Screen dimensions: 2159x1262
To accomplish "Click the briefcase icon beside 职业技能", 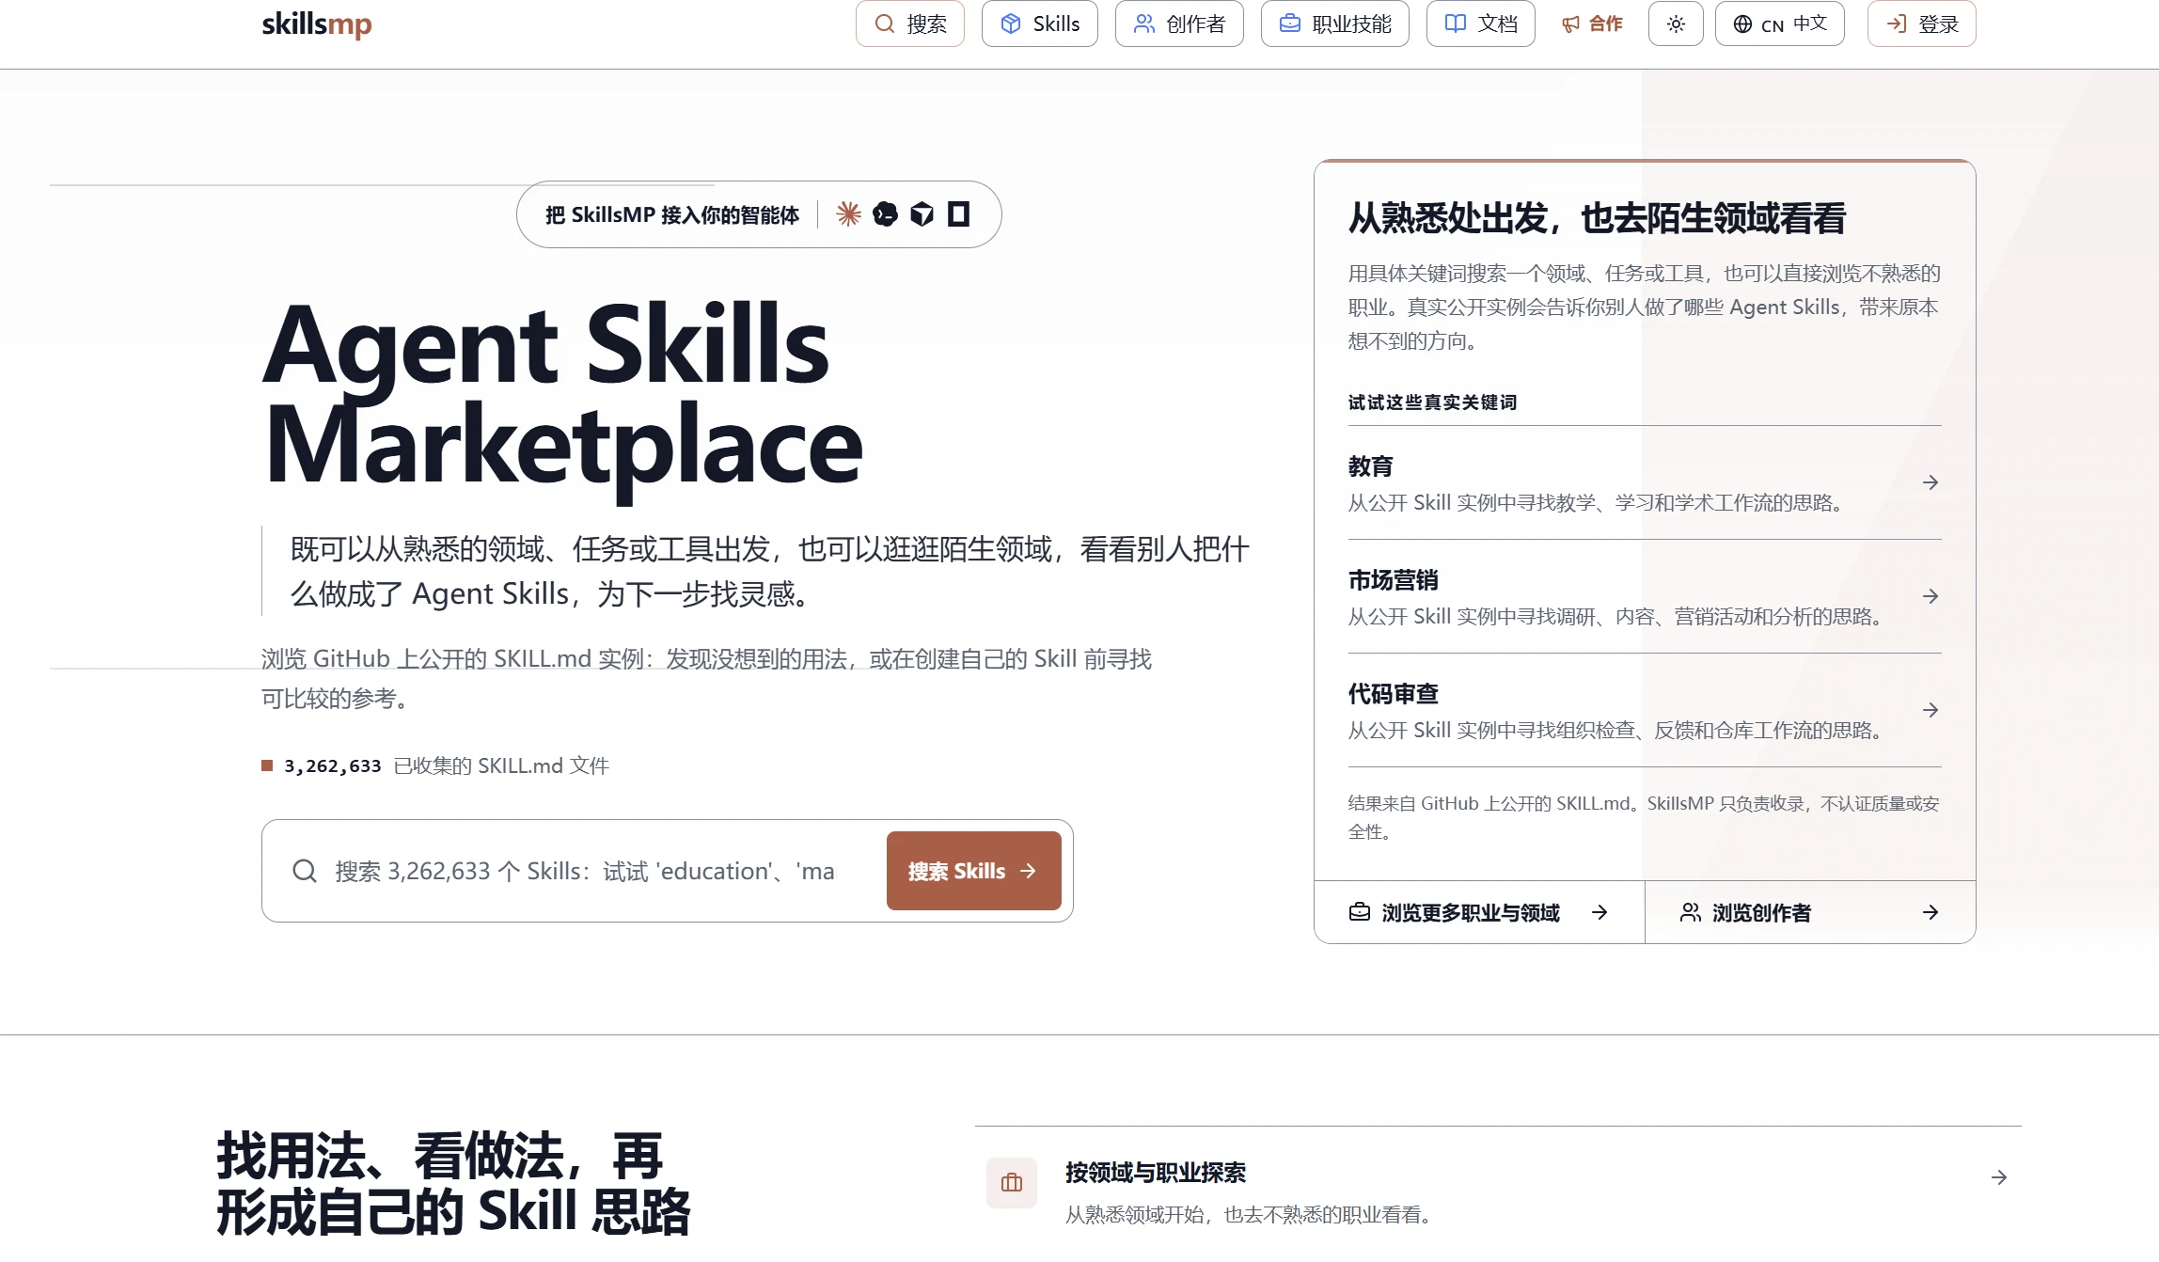I will tap(1289, 24).
